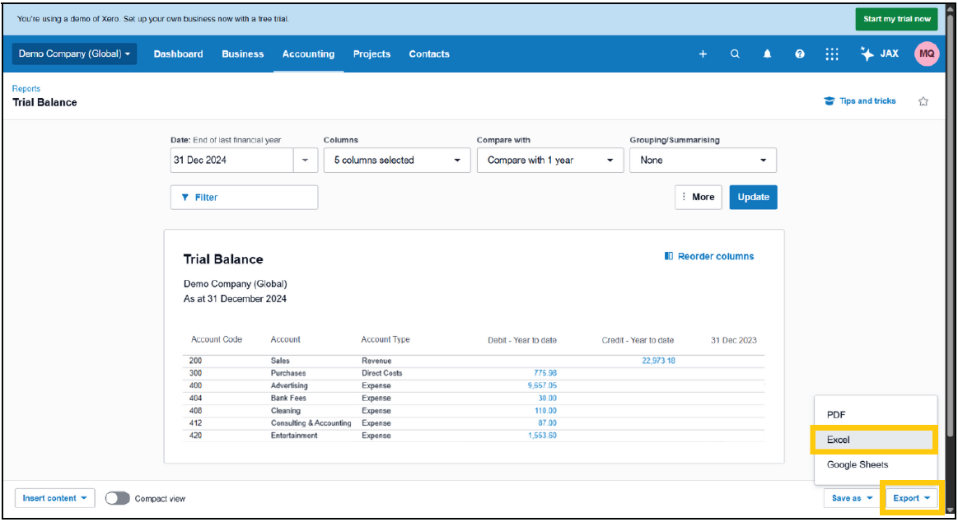This screenshot has height=522, width=958.
Task: Open the Contacts menu
Action: [429, 54]
